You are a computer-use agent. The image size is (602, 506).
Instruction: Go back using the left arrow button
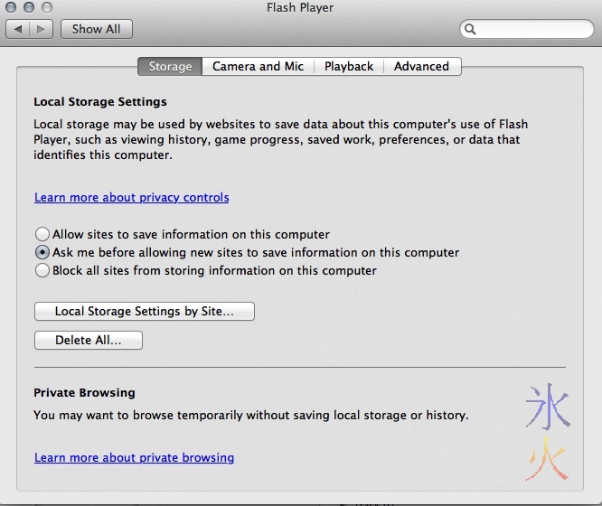click(19, 29)
